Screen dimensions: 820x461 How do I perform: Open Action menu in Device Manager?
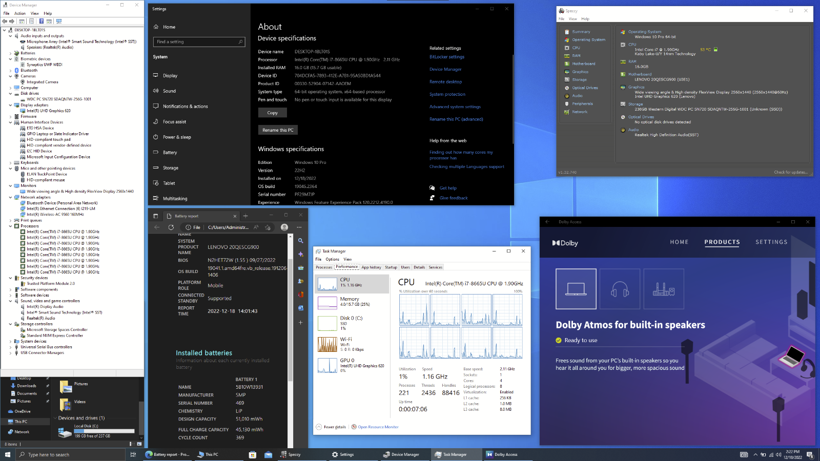tap(20, 13)
